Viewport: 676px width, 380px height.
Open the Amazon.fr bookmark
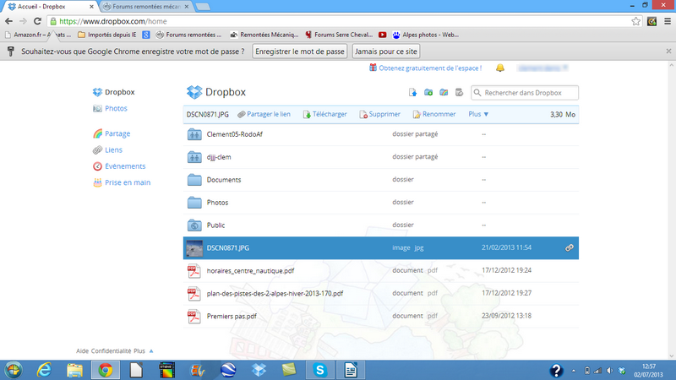coord(38,35)
